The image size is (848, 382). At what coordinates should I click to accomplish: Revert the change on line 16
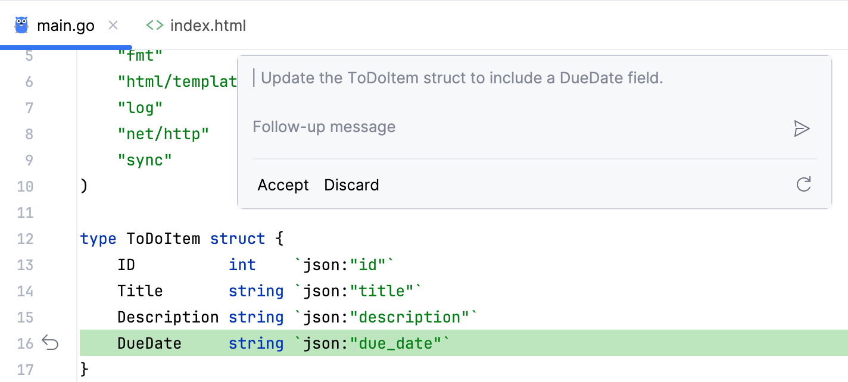tap(51, 343)
